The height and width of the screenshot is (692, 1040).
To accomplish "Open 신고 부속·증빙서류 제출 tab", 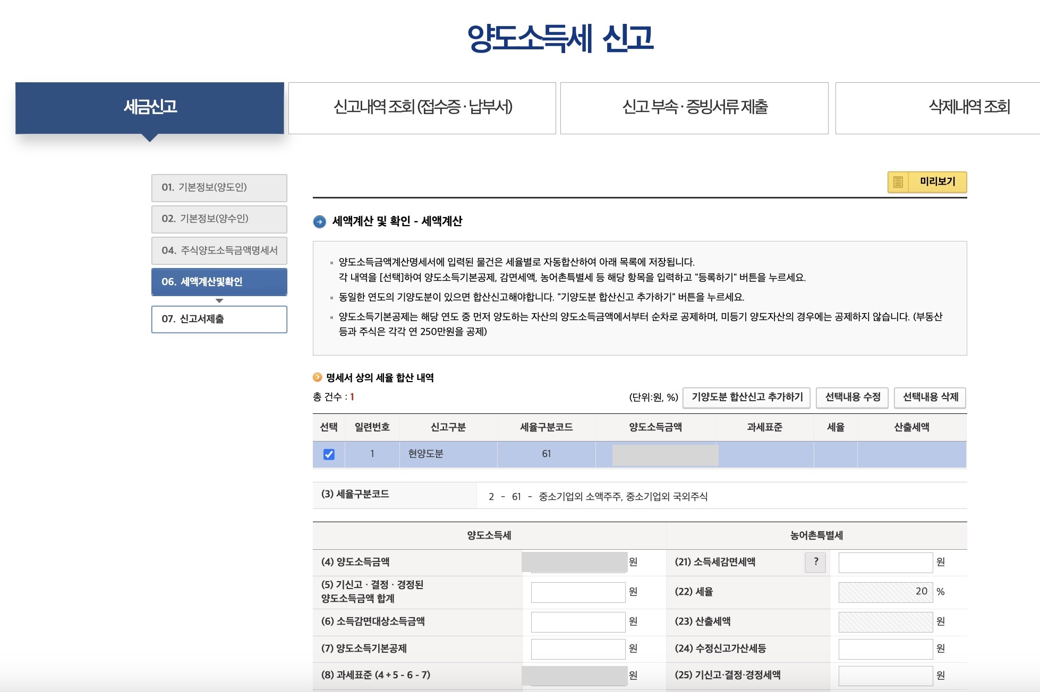I will [694, 108].
